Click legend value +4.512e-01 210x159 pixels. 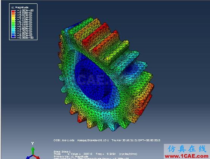coord(25,26)
